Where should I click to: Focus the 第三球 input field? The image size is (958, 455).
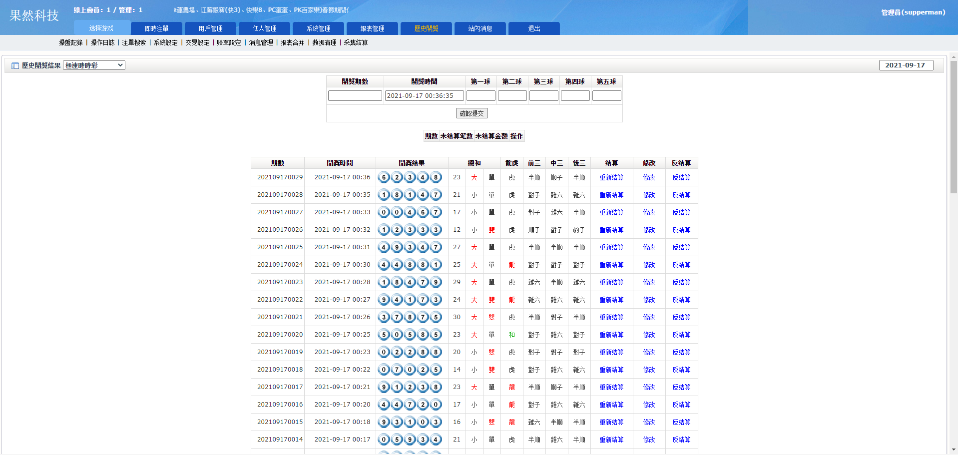pos(544,95)
